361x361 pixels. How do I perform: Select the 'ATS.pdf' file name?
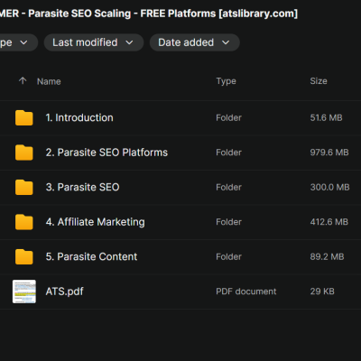pyautogui.click(x=64, y=292)
